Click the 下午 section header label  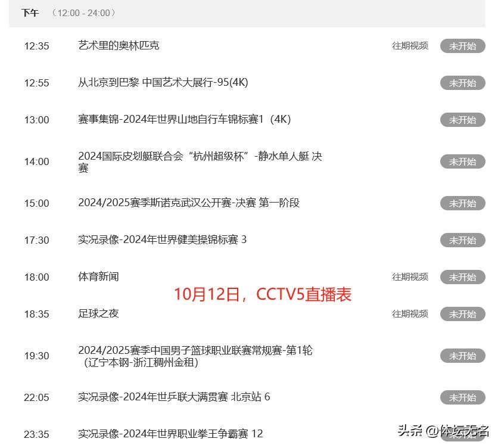point(30,13)
